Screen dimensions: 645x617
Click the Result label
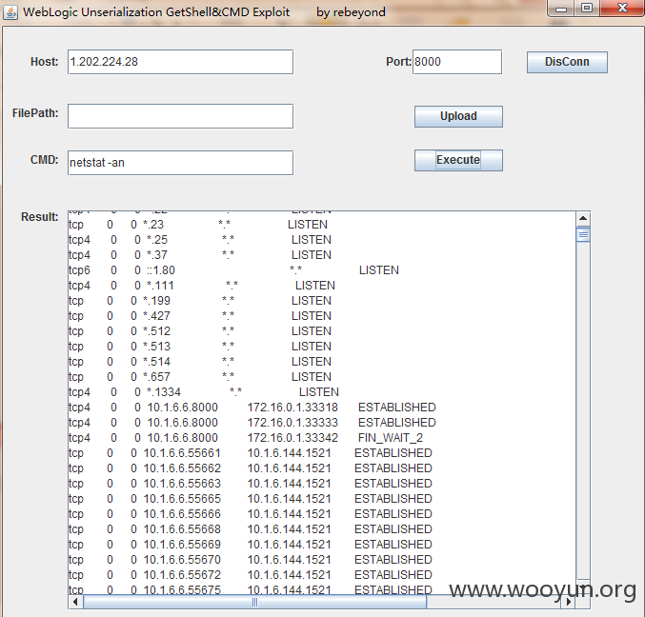39,217
